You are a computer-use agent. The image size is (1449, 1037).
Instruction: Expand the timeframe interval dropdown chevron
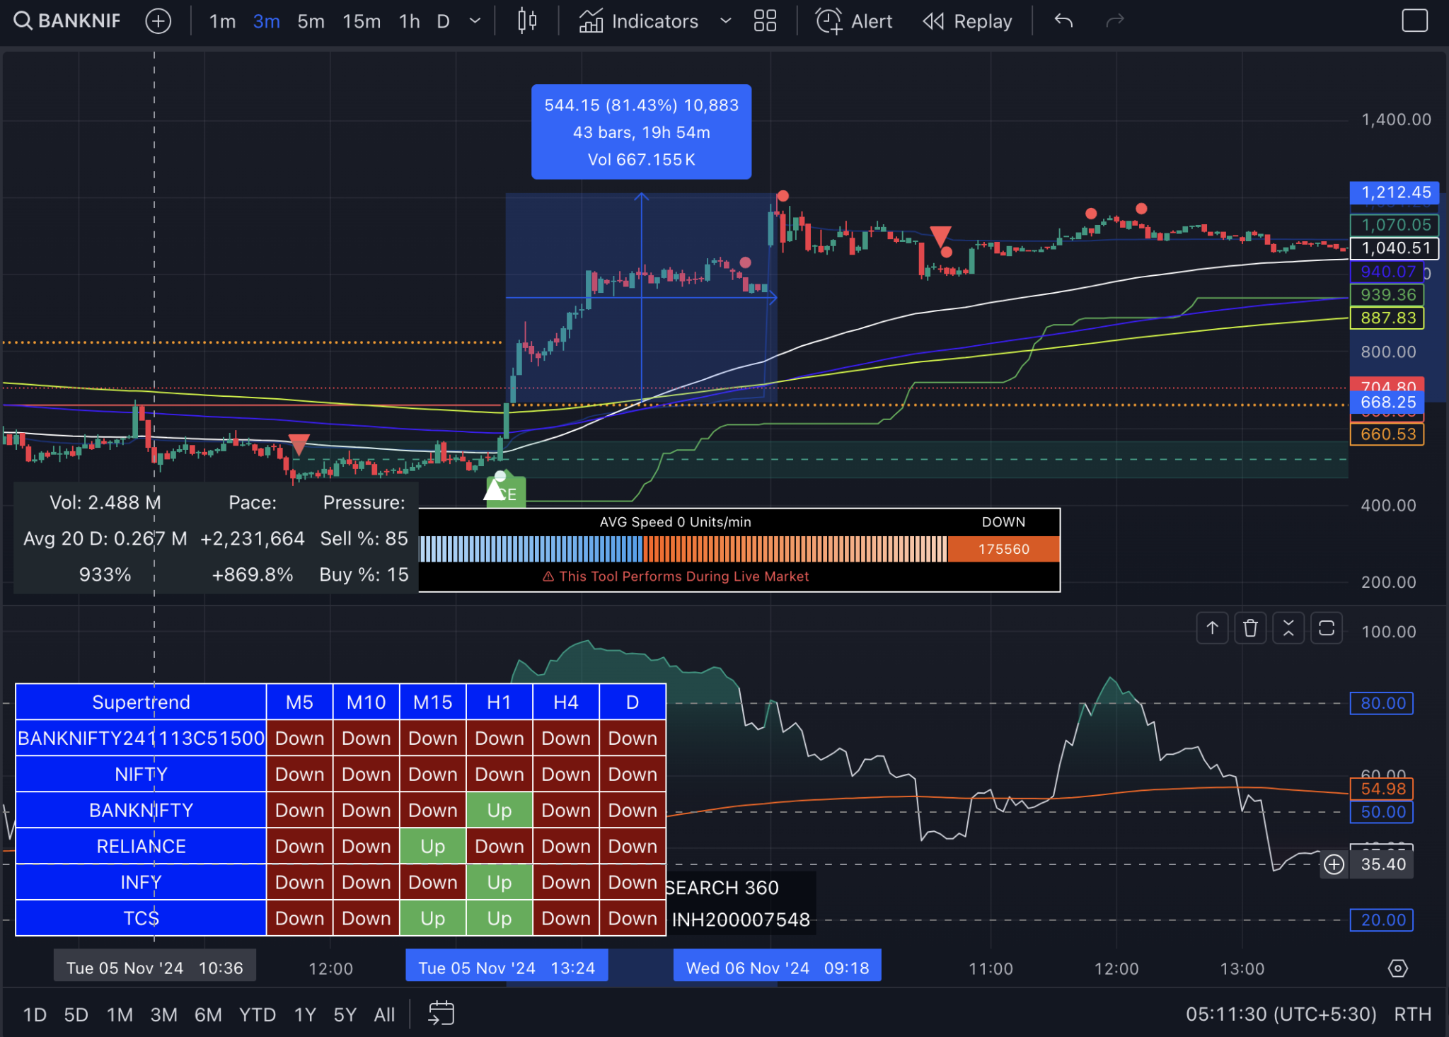click(x=475, y=21)
